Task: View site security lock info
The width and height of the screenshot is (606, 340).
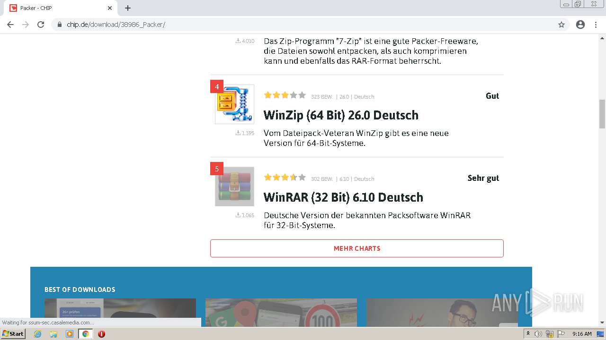Action: click(x=60, y=25)
